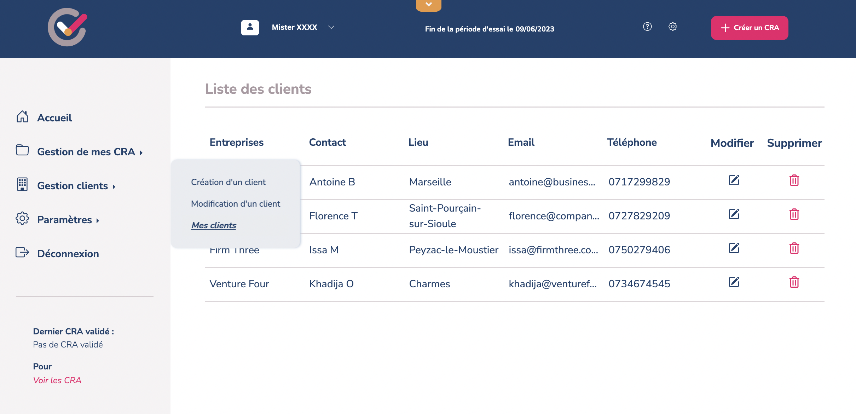Edit the Khadija O client entry
This screenshot has width=856, height=414.
734,282
